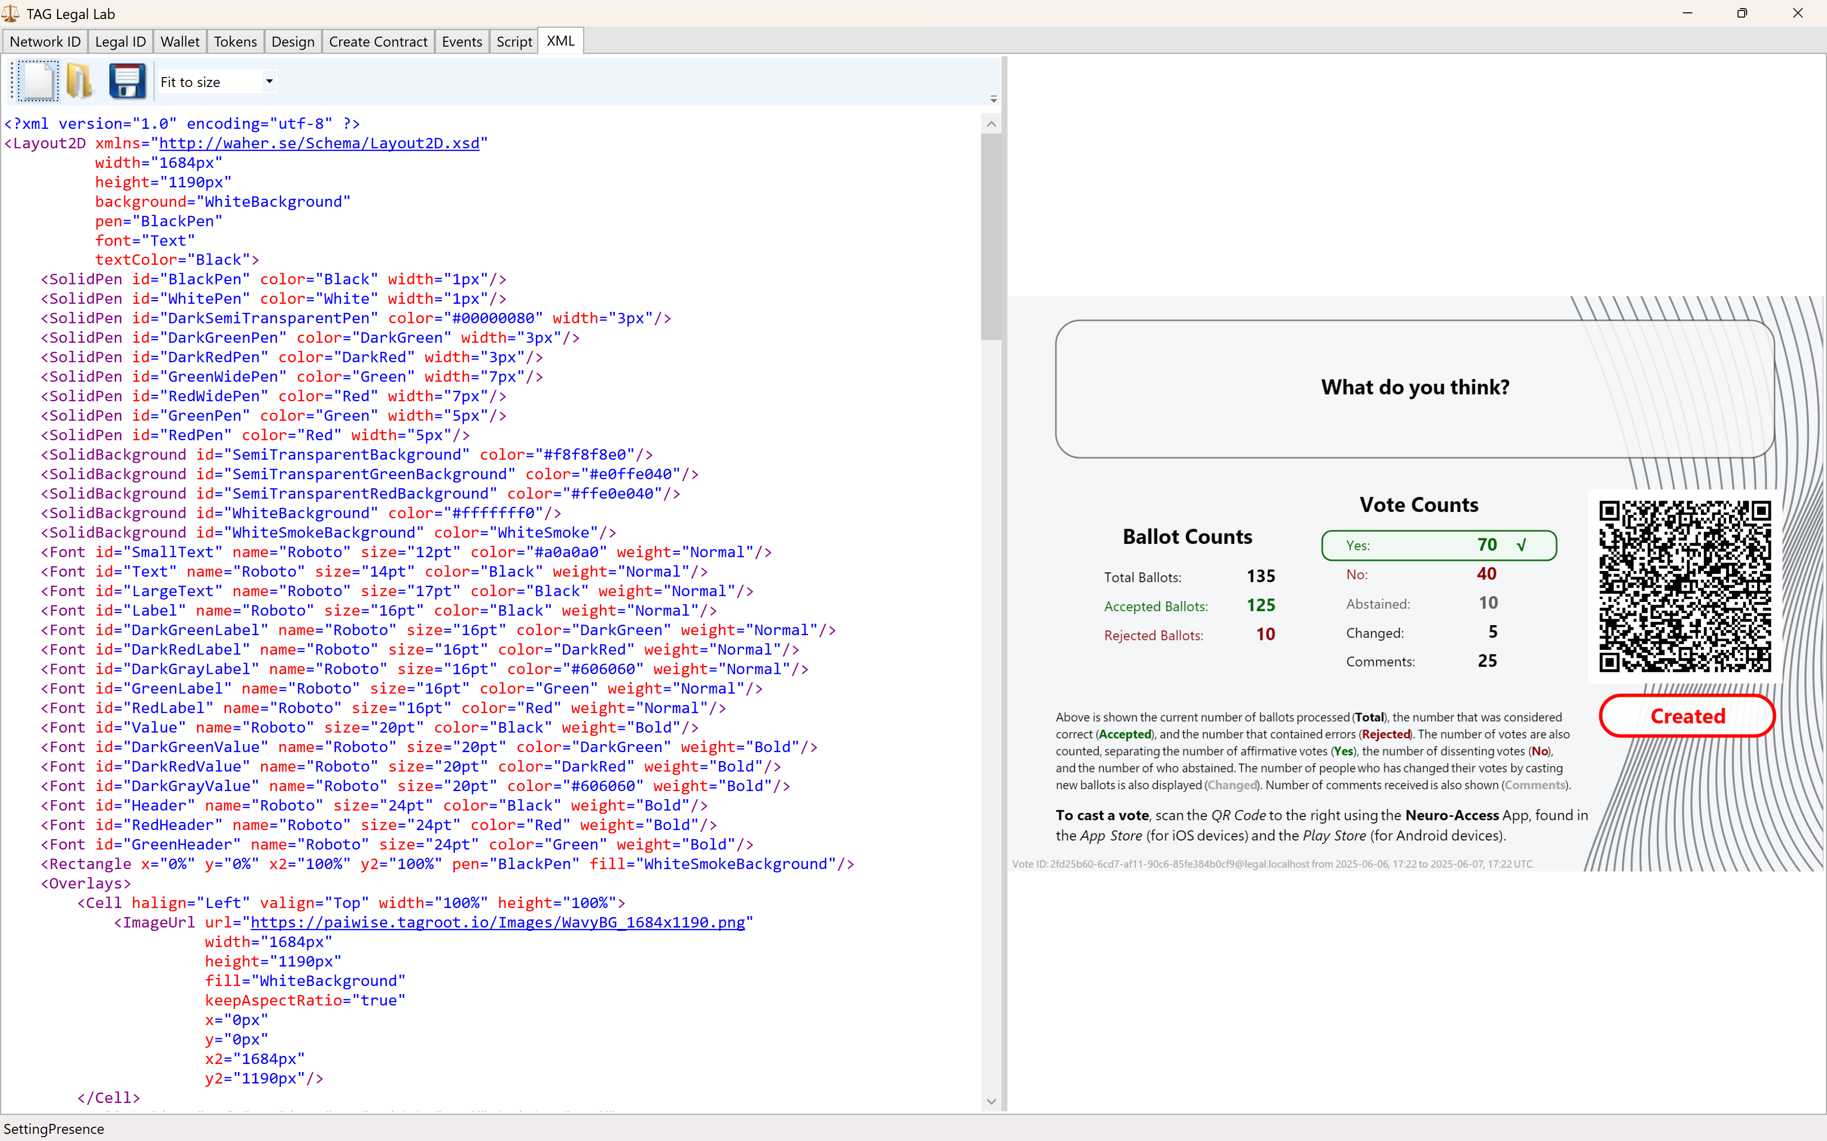Click the XML editor vertical scrollbar thumb
Viewport: 1827px width, 1141px height.
point(991,236)
